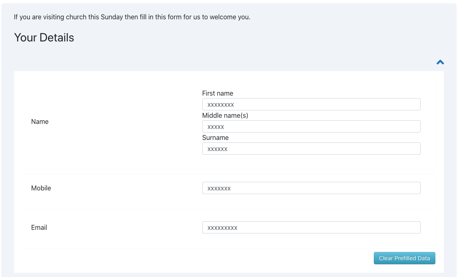
Task: Click the Name row label
Action: pos(40,121)
